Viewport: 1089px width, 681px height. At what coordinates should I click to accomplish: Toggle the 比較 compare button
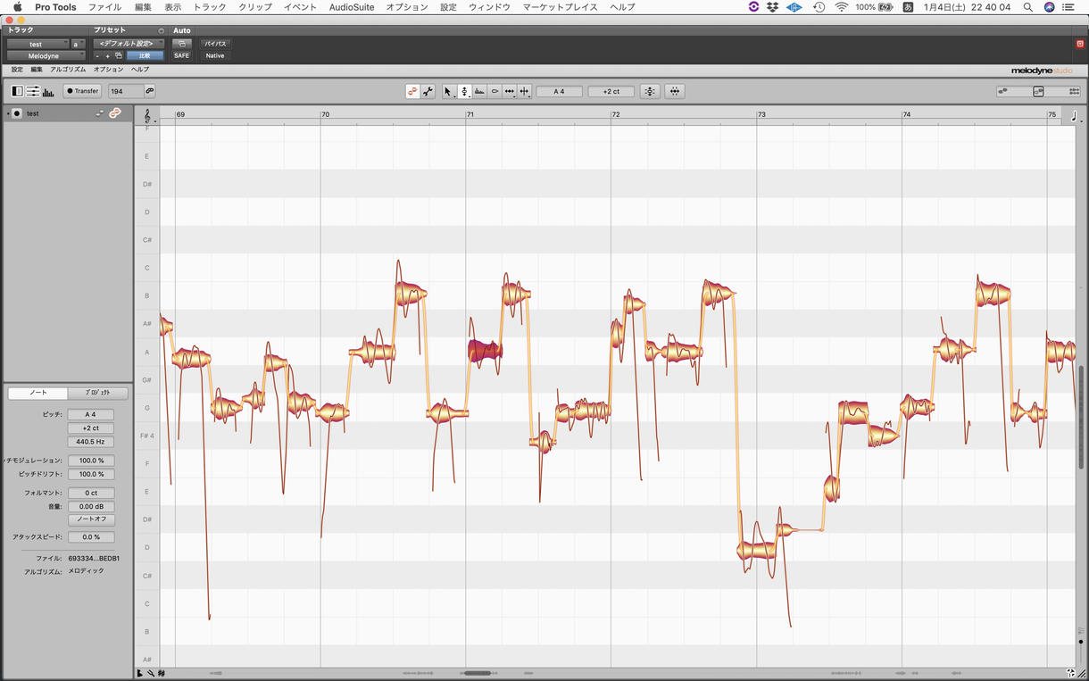145,55
